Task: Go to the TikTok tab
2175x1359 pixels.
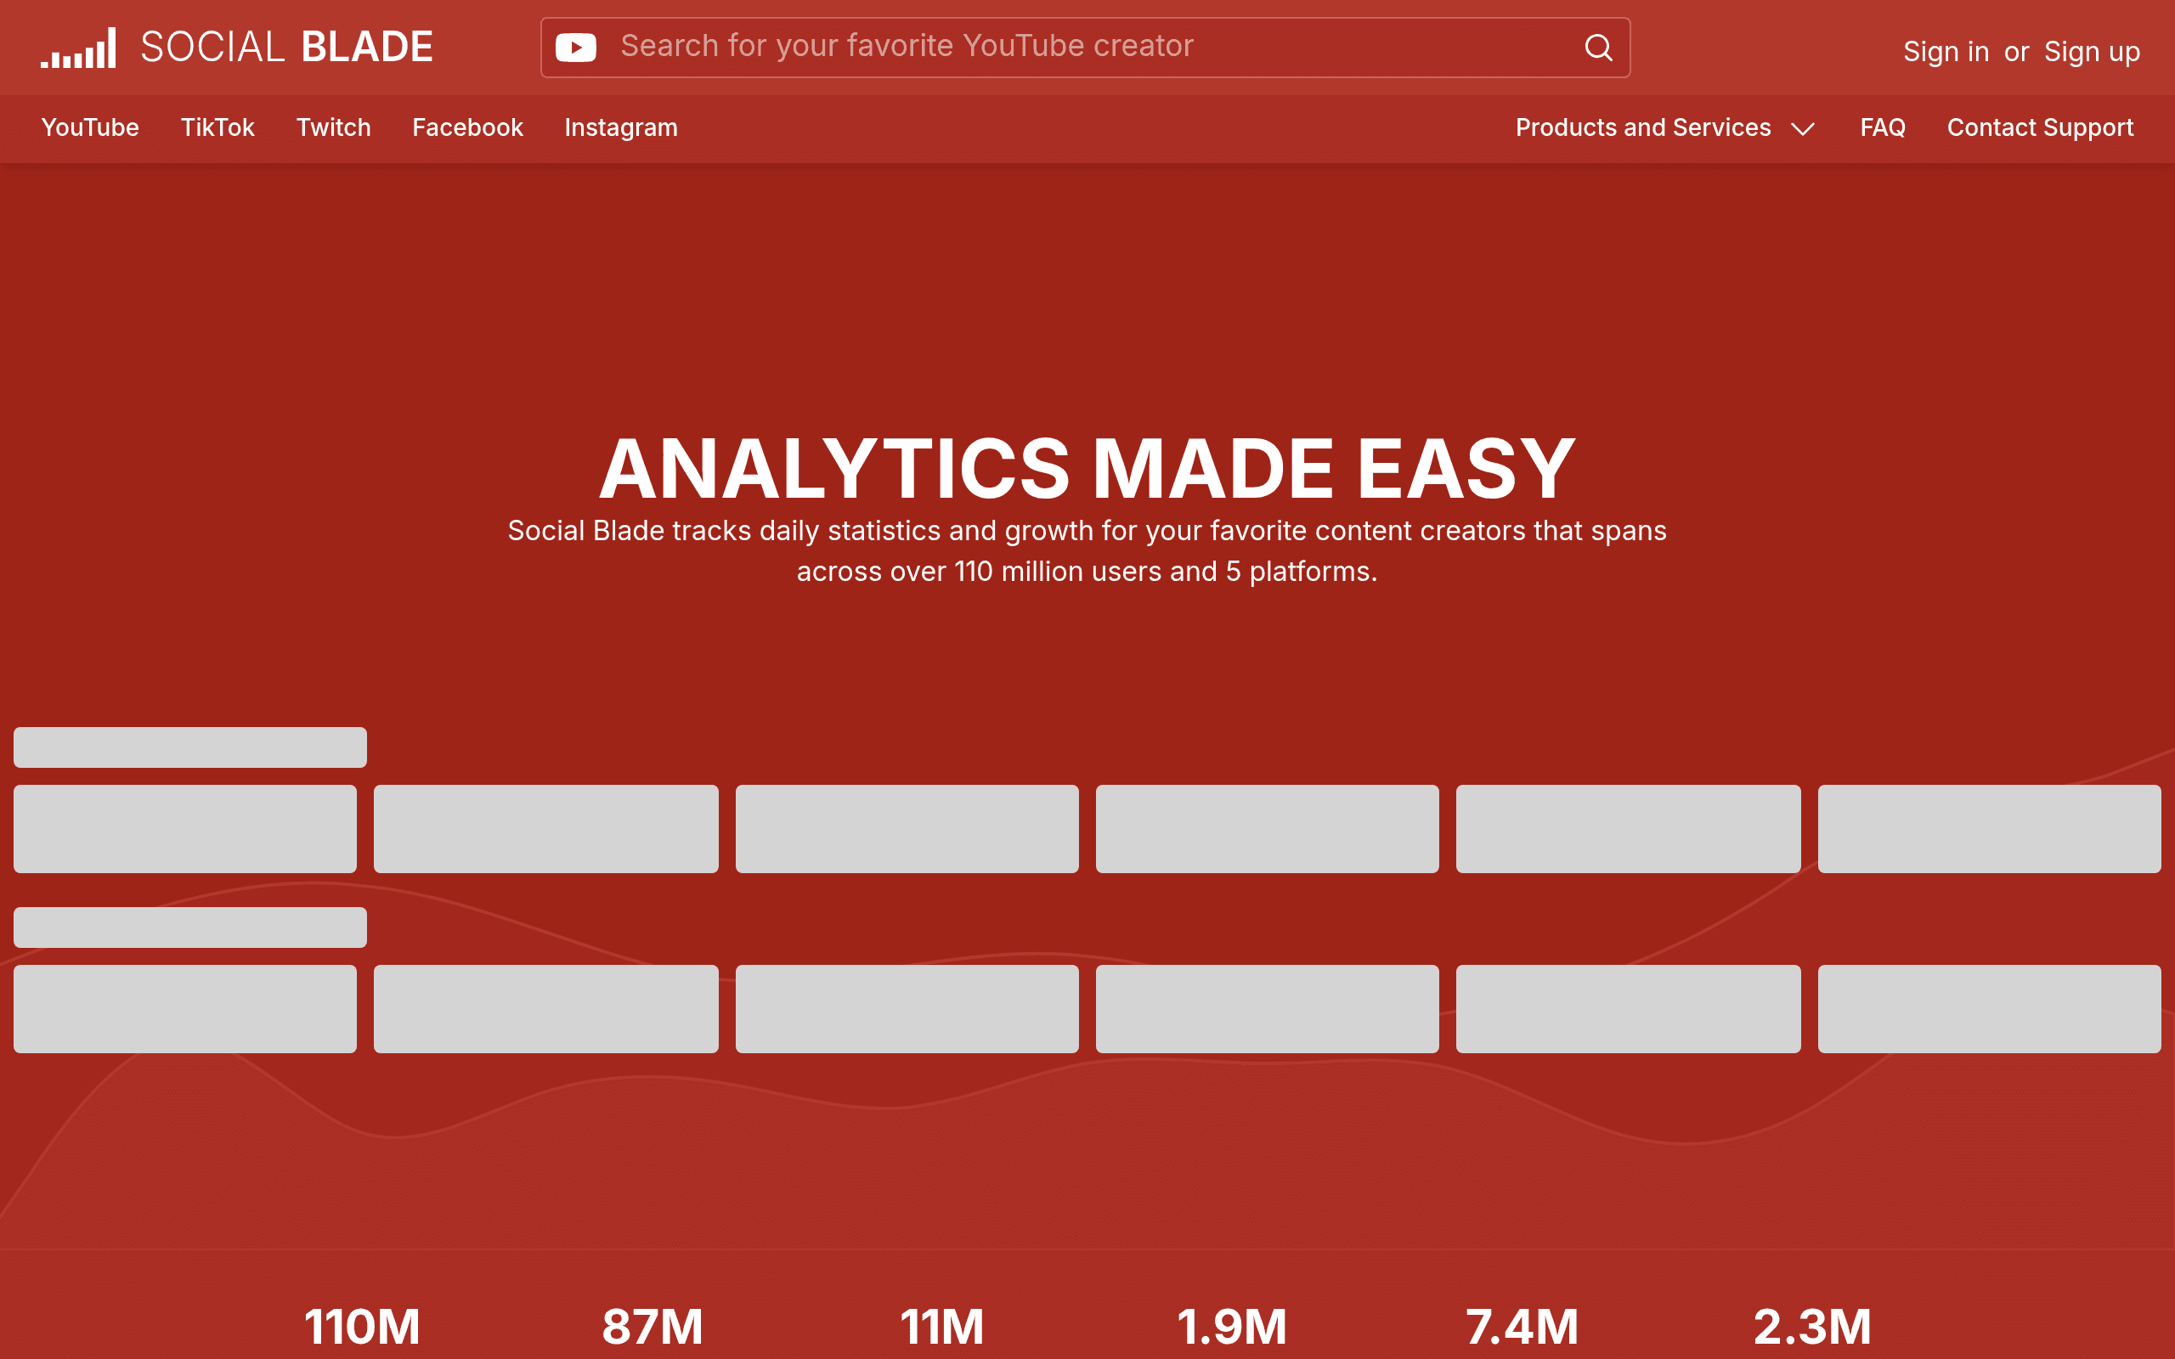Action: pyautogui.click(x=217, y=127)
